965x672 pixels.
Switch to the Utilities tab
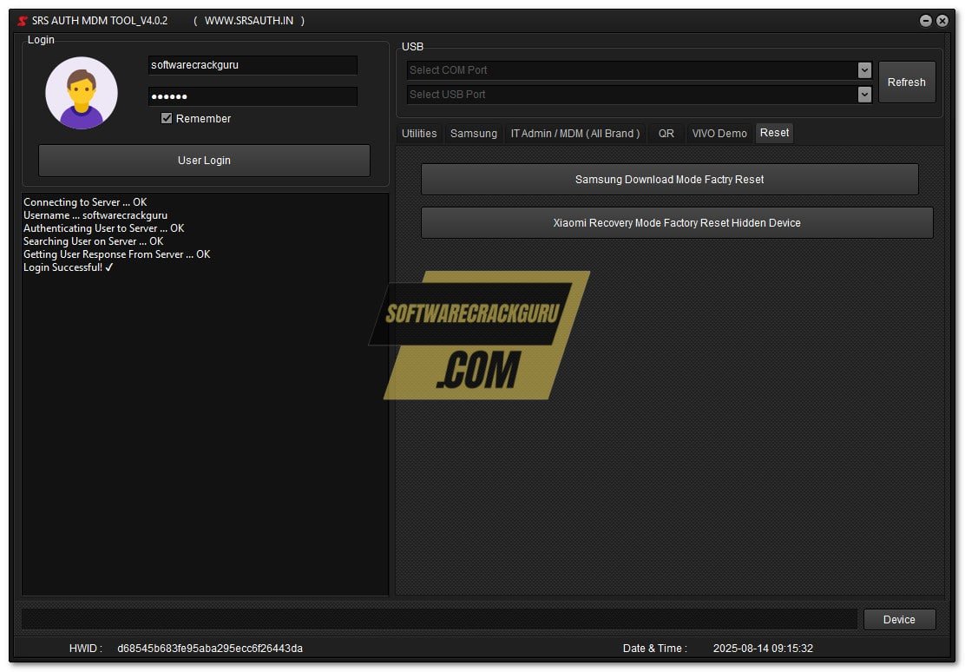pyautogui.click(x=419, y=133)
